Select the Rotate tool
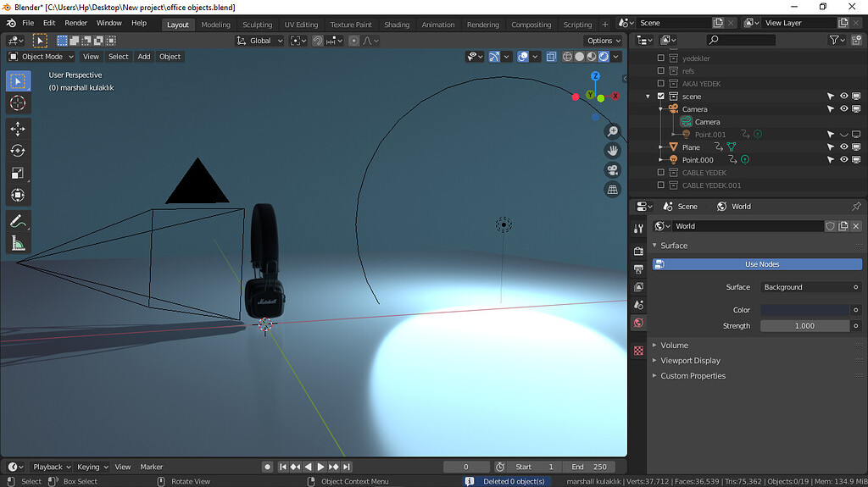This screenshot has width=868, height=487. coord(18,151)
